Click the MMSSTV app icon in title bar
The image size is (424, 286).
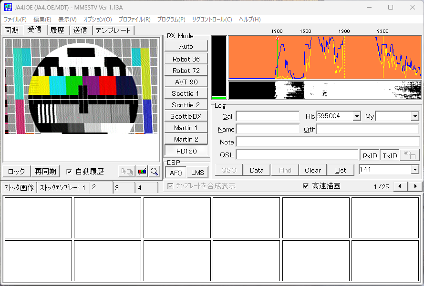pos(8,7)
